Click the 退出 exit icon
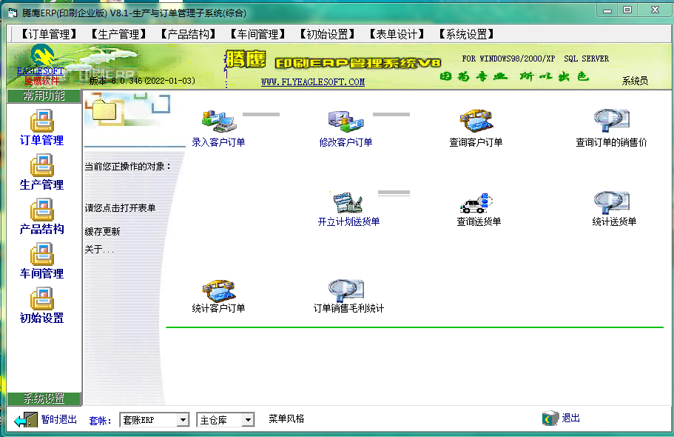 point(550,418)
